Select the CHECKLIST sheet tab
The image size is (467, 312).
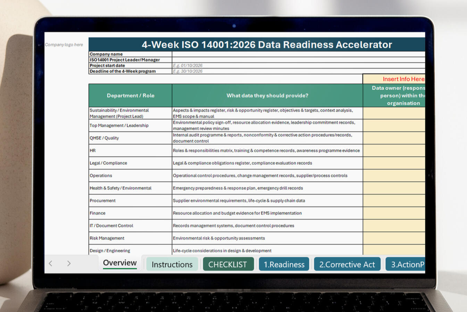click(228, 264)
